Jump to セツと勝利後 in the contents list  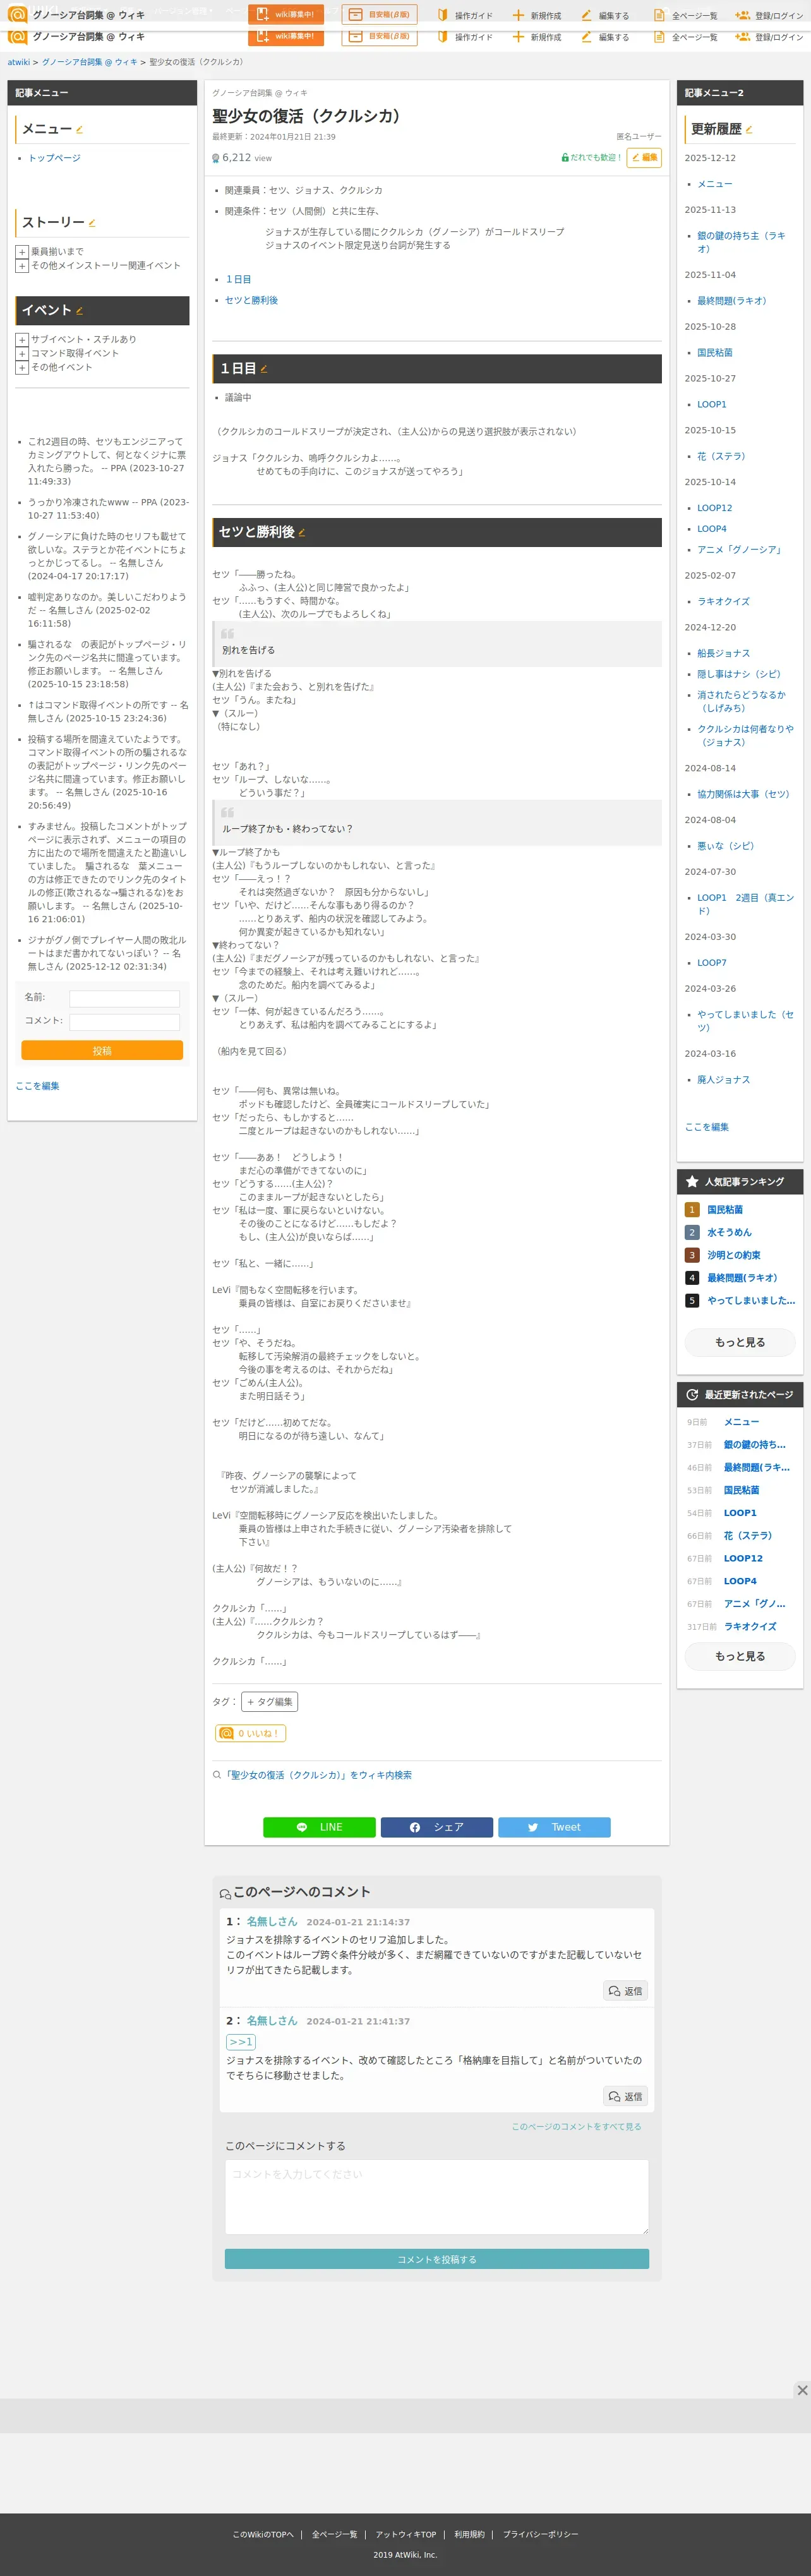(x=251, y=301)
